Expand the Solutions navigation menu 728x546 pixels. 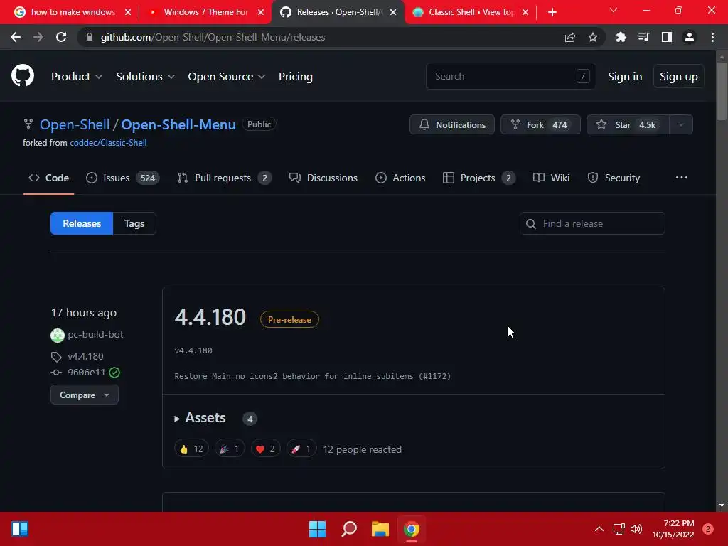(x=145, y=77)
